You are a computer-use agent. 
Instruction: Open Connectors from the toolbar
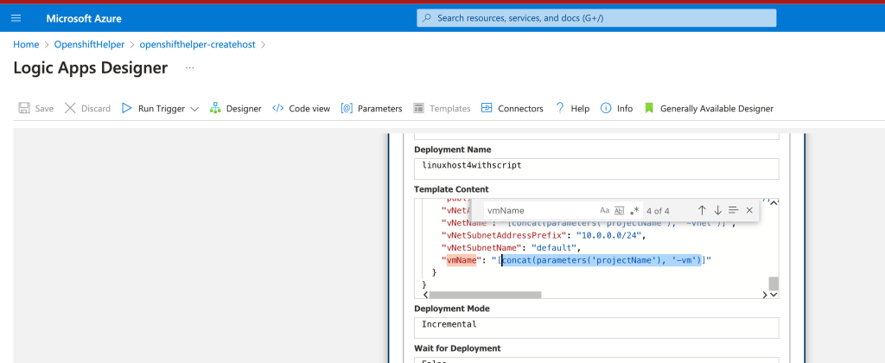512,108
